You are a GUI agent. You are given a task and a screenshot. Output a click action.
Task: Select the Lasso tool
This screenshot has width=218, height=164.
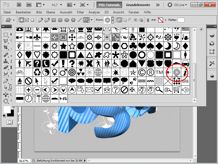click(6, 41)
